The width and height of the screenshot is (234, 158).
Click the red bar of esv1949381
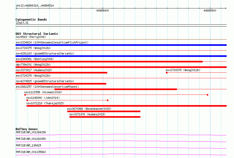tap(109, 62)
